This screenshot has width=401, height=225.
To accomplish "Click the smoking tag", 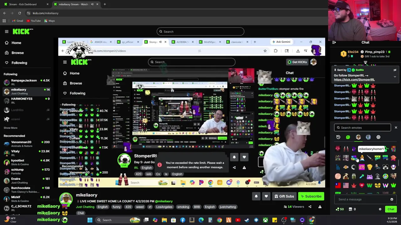I will point(183,207).
